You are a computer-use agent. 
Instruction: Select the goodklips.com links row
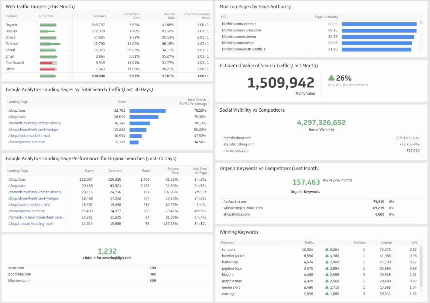107,274
